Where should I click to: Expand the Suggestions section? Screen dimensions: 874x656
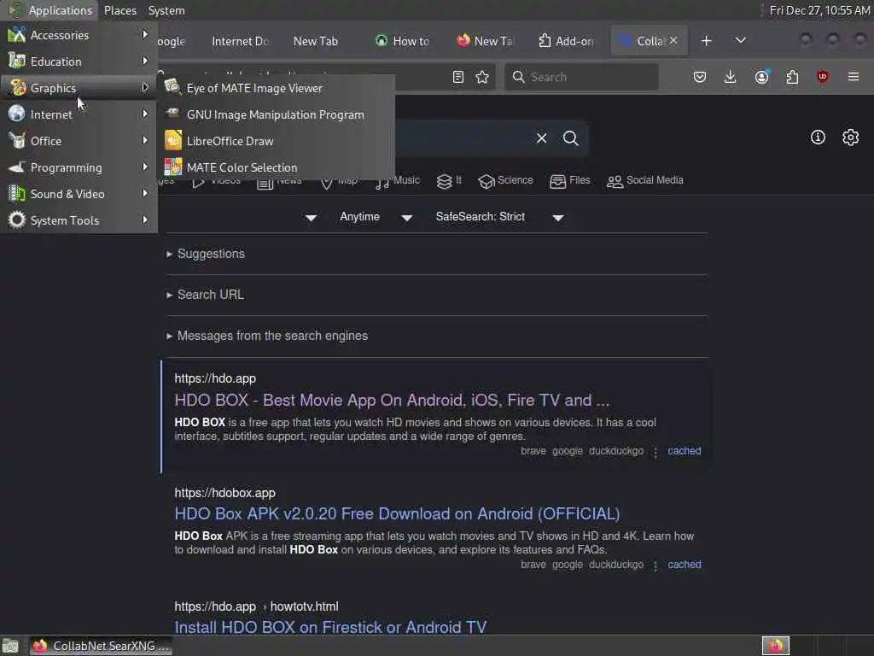pyautogui.click(x=206, y=254)
